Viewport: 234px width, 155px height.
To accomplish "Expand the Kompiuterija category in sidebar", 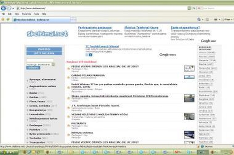I will (x=39, y=110).
